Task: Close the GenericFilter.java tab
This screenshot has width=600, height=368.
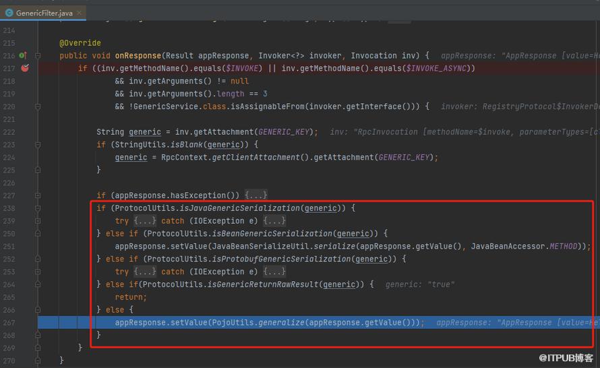Action: (79, 13)
